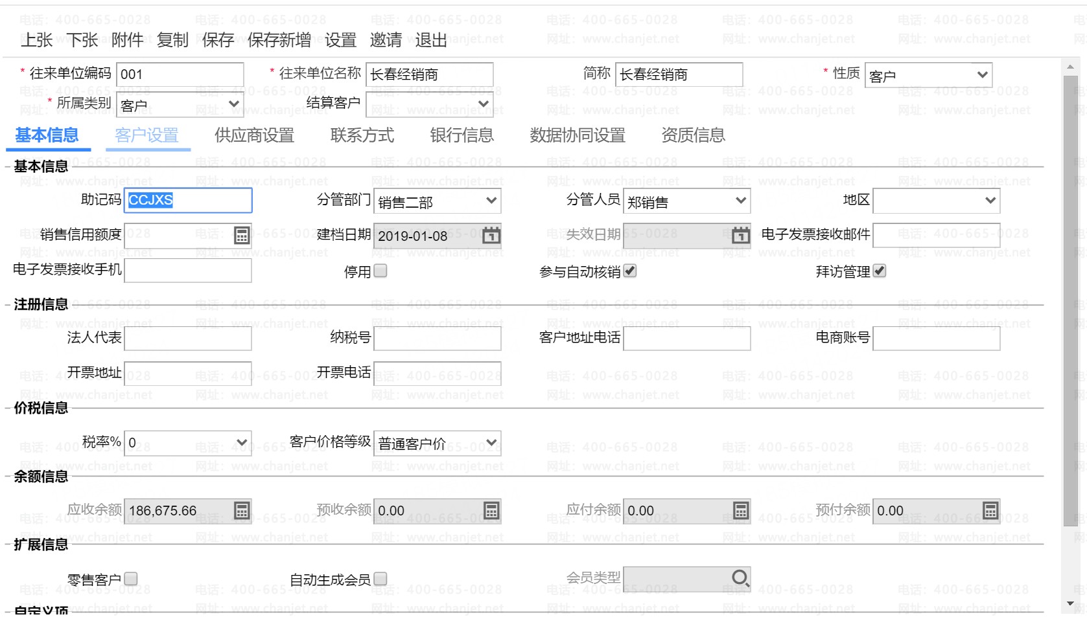Open the 分管人员 dropdown
The height and width of the screenshot is (630, 1087).
(686, 201)
